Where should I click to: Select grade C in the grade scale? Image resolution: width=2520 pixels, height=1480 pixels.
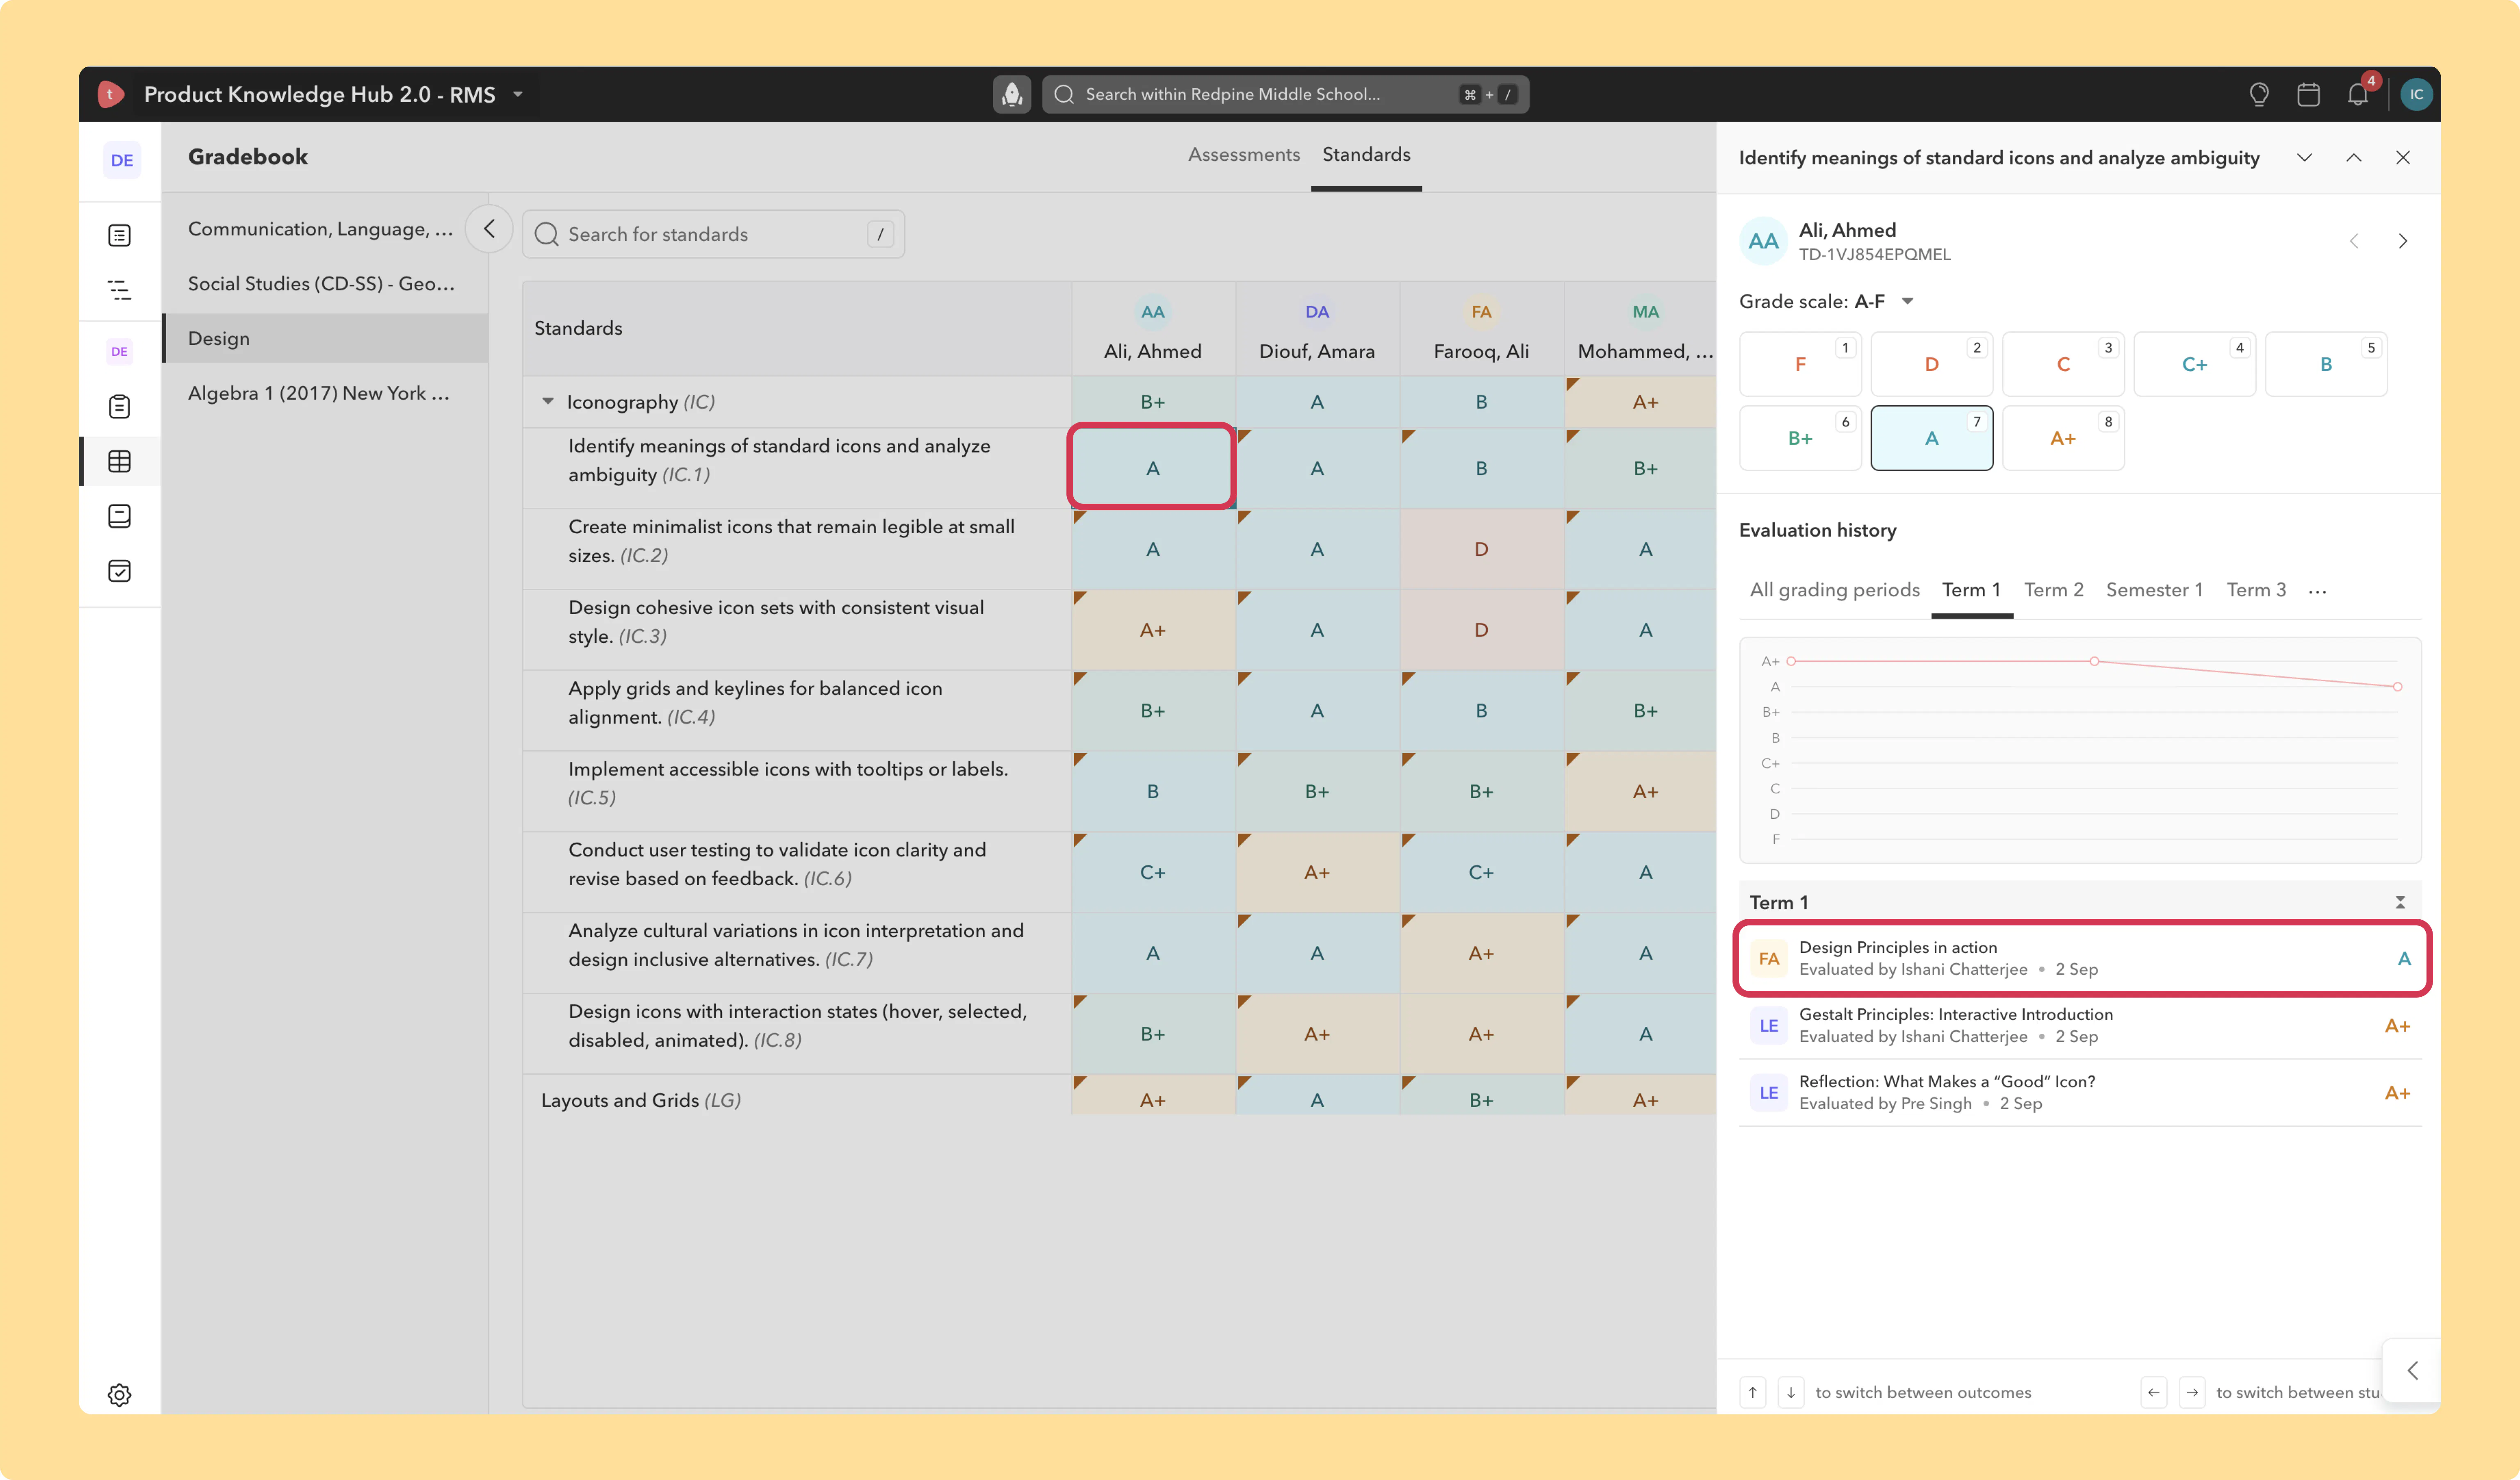point(2063,364)
